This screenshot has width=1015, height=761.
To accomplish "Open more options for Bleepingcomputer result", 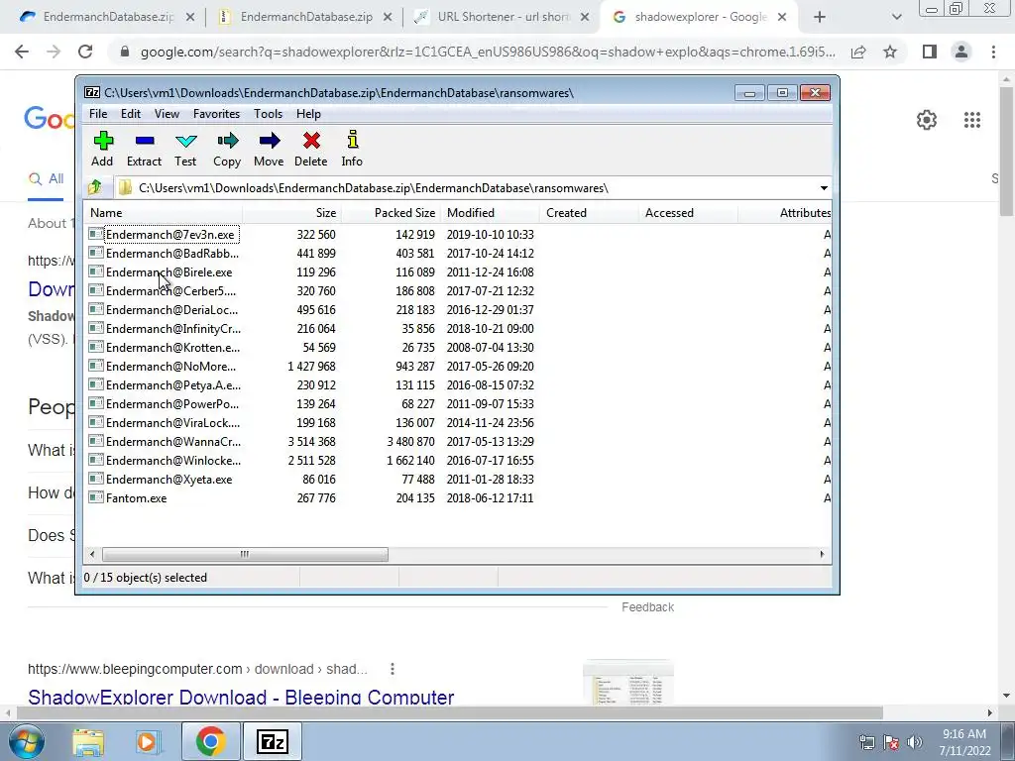I will click(393, 669).
